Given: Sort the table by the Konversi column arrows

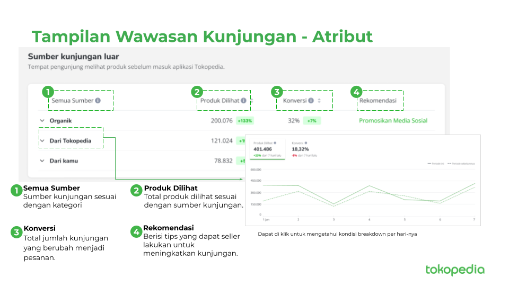Looking at the screenshot, I should coord(319,101).
